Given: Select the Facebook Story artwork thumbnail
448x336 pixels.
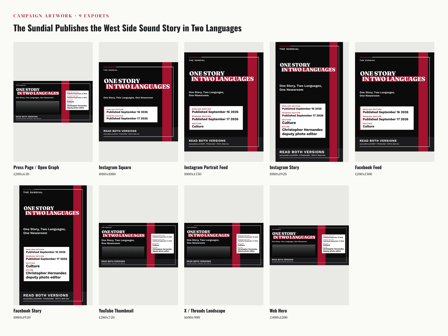Looking at the screenshot, I should [53, 245].
